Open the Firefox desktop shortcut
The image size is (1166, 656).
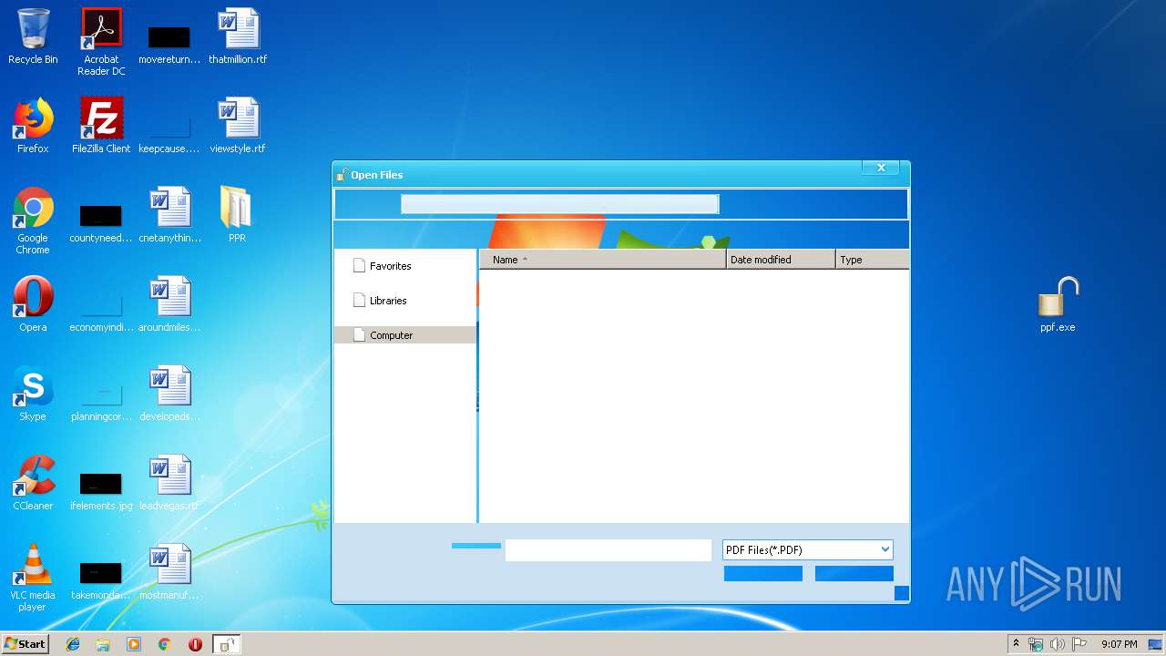pyautogui.click(x=33, y=126)
